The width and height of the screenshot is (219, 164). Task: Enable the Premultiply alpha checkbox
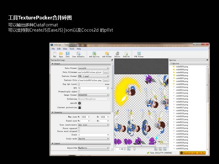click(x=79, y=91)
